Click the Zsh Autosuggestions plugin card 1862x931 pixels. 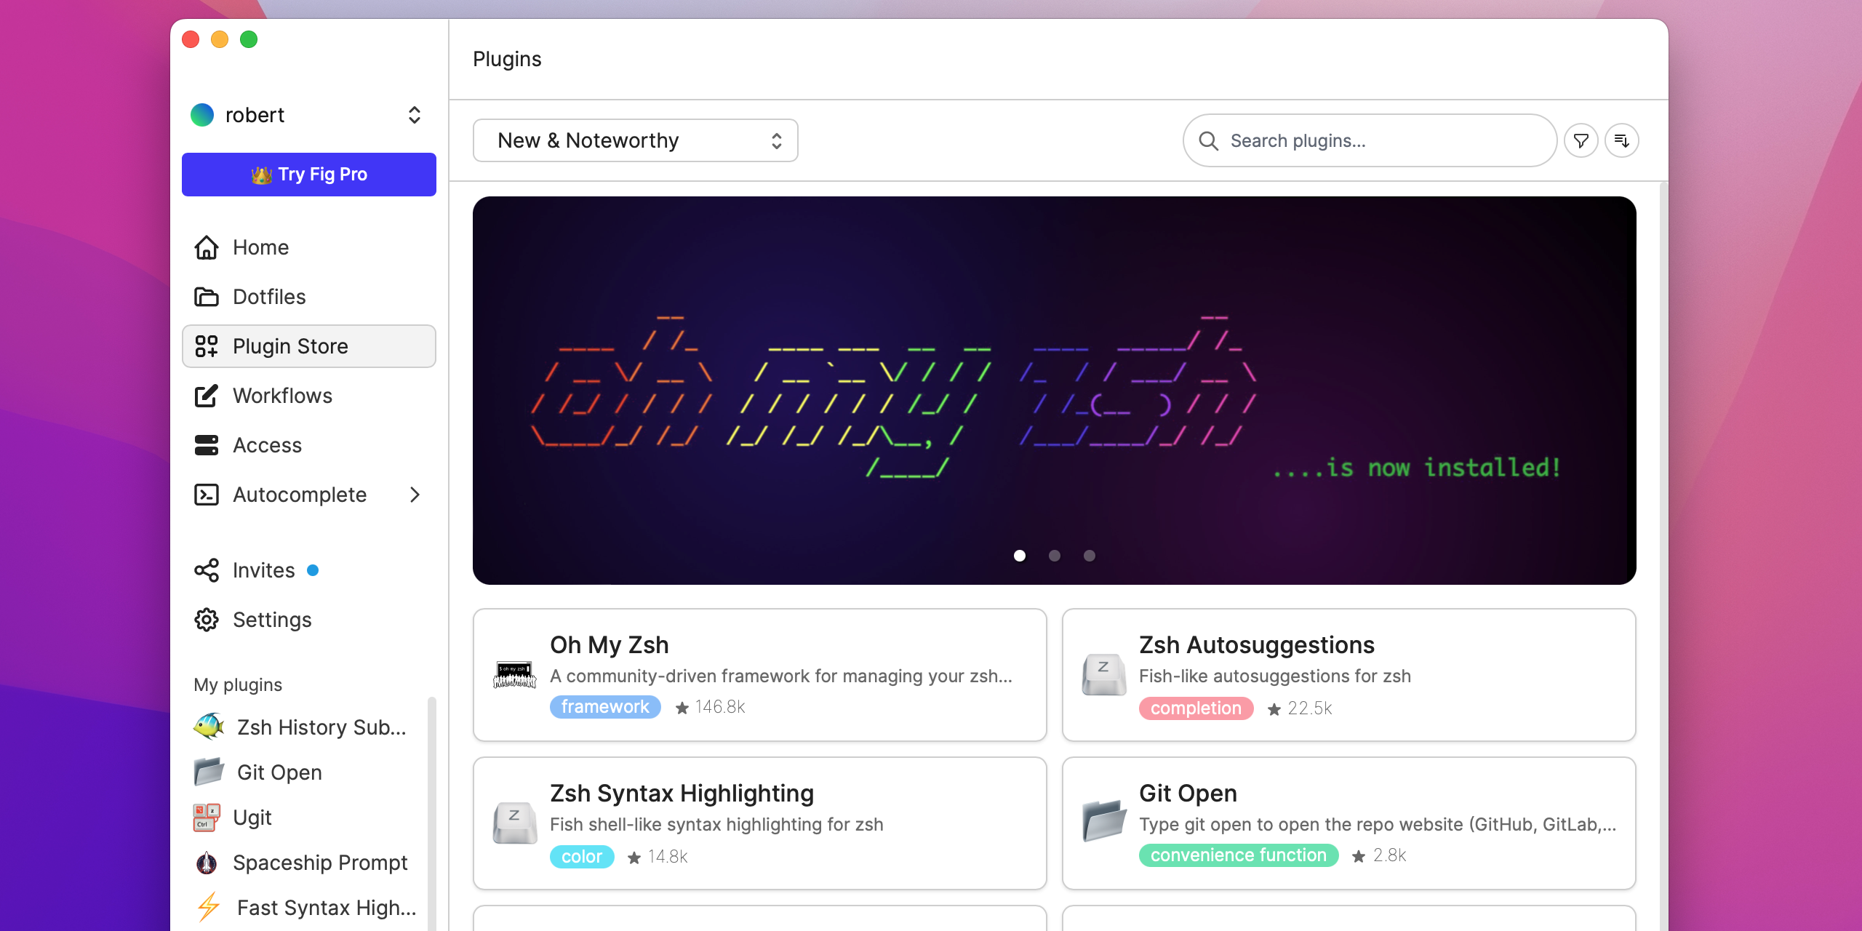coord(1349,674)
